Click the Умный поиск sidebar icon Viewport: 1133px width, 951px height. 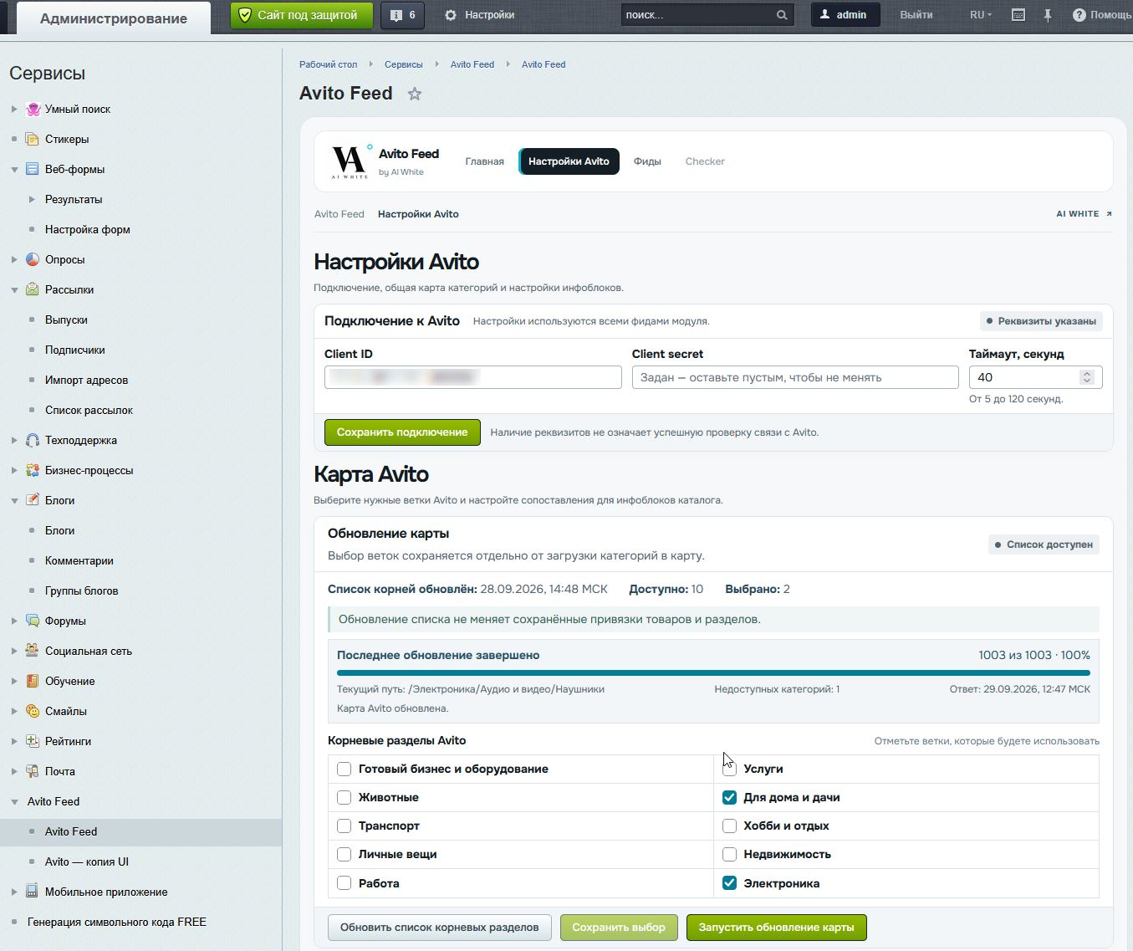33,109
